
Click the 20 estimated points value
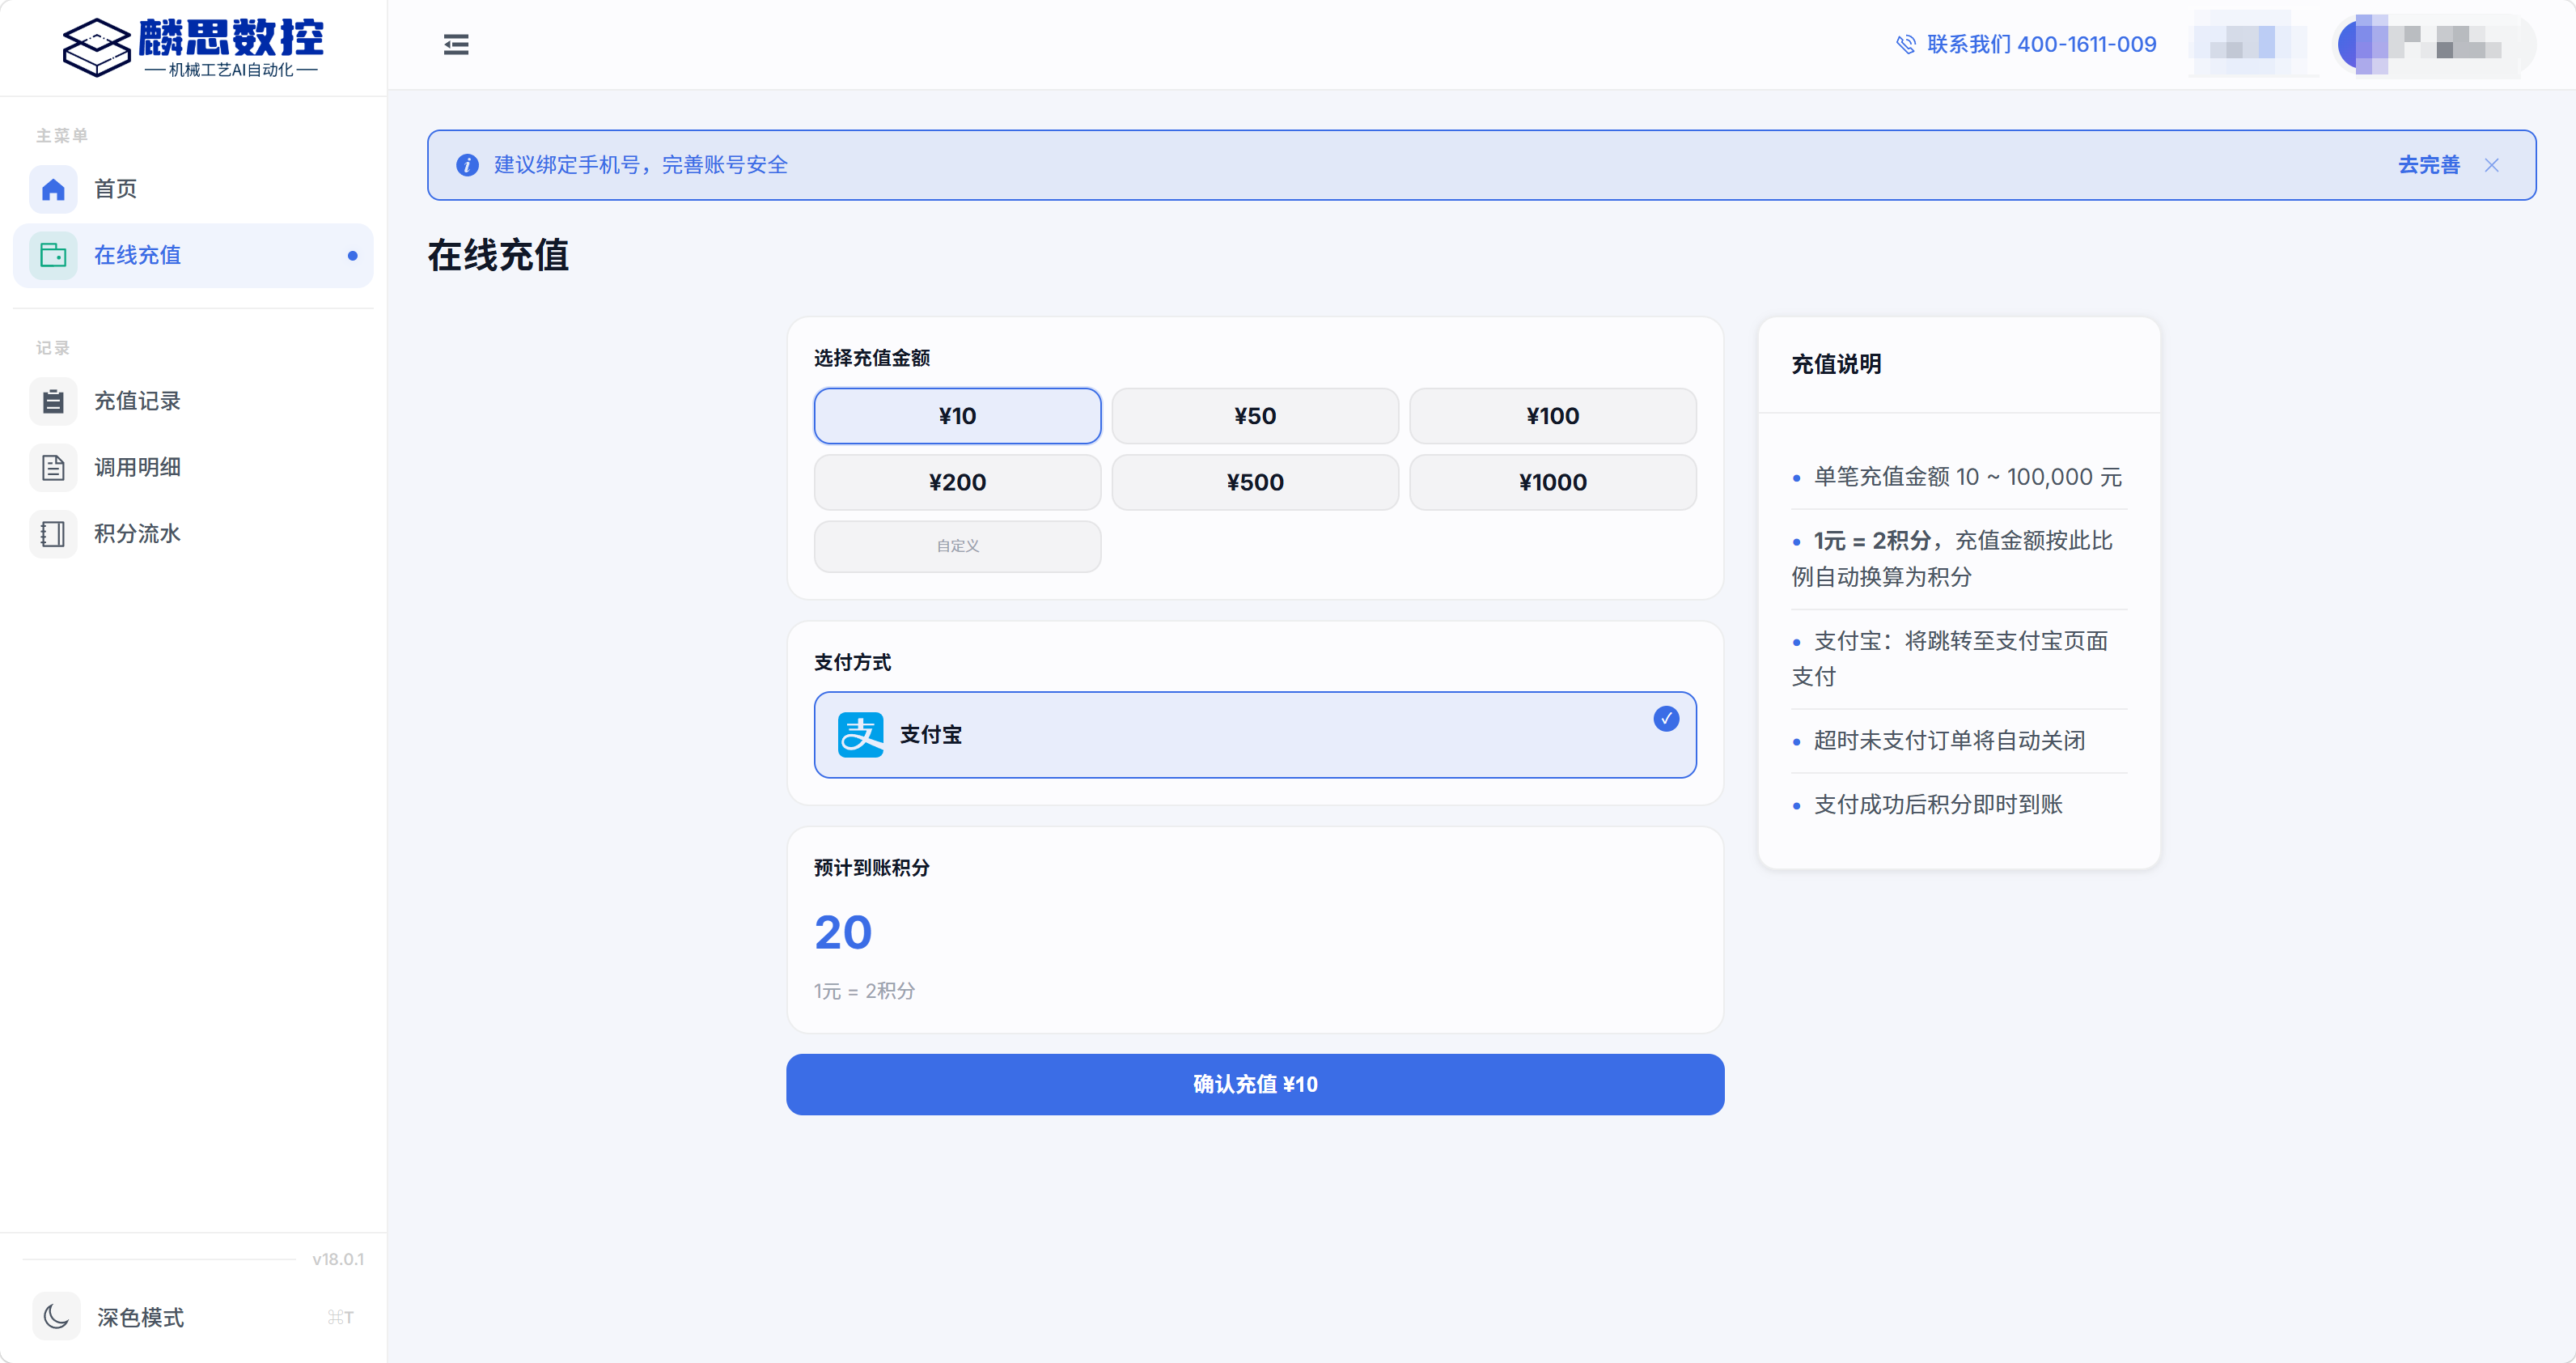(x=843, y=932)
